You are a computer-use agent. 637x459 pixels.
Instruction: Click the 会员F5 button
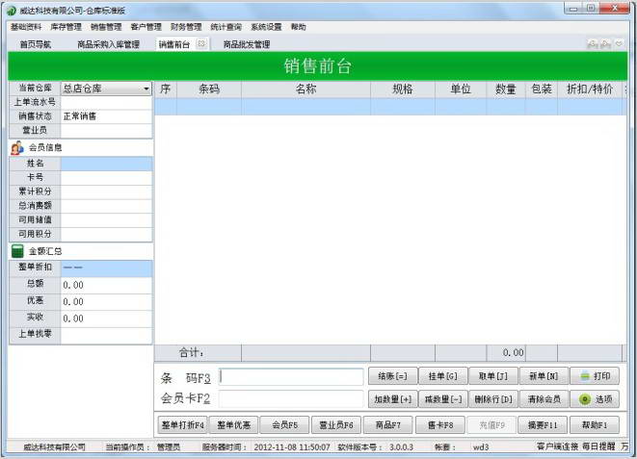tap(285, 425)
